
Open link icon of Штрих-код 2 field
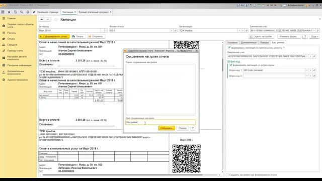click(314, 76)
